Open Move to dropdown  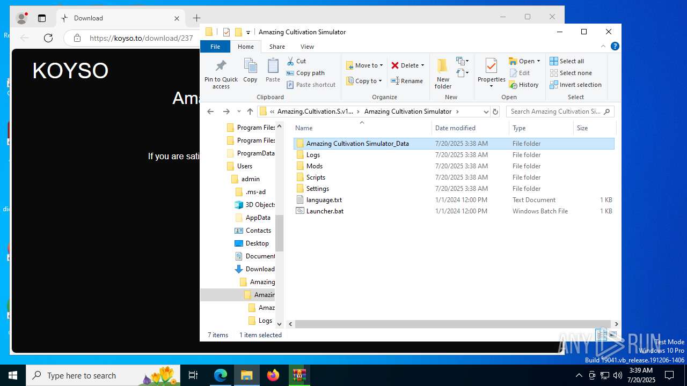[x=364, y=65]
